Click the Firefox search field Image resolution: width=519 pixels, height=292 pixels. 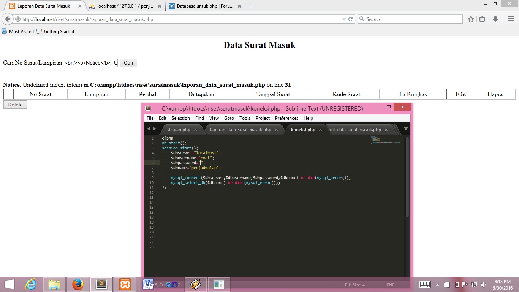click(x=410, y=19)
